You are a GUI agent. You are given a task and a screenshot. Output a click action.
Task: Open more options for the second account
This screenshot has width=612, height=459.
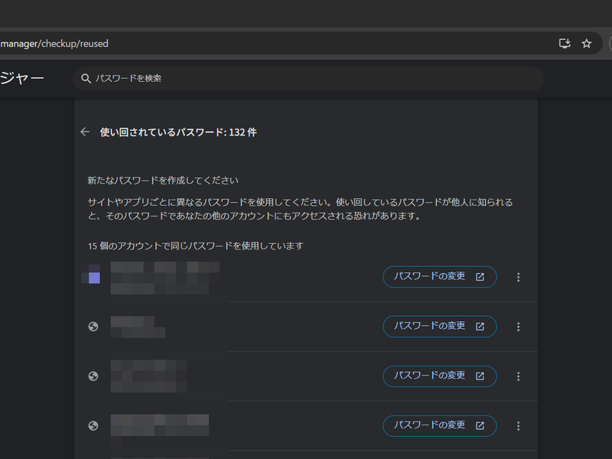pos(519,326)
